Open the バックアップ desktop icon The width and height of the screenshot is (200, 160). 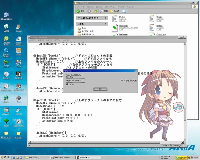point(6,111)
